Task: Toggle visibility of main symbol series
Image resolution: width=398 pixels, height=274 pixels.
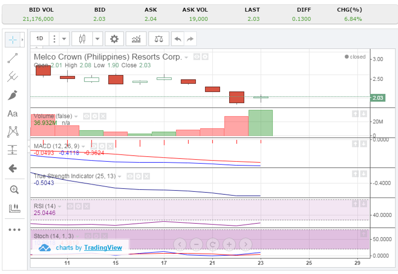Action: tap(197, 57)
